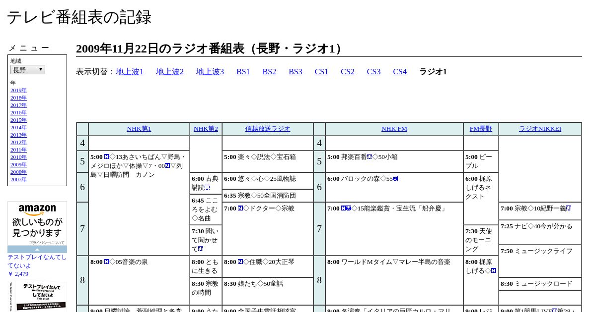Image resolution: width=596 pixels, height=312 pixels.
Task: Open the 2007年 year link
Action: click(x=18, y=179)
